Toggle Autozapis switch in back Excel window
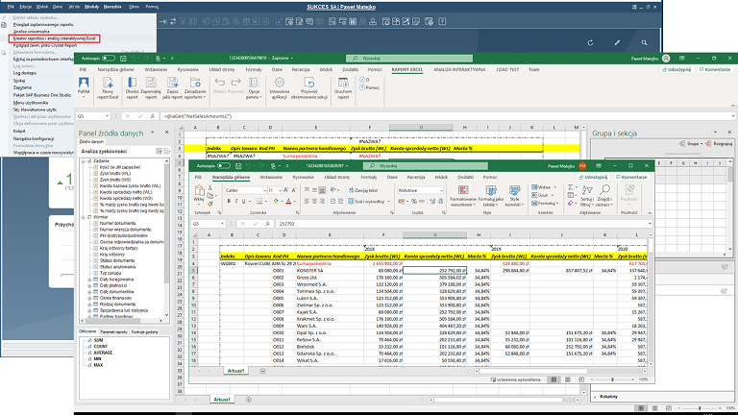 click(x=109, y=59)
